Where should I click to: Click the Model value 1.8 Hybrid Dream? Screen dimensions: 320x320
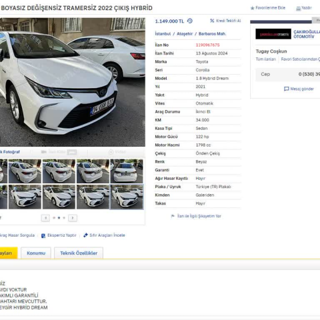click(212, 79)
